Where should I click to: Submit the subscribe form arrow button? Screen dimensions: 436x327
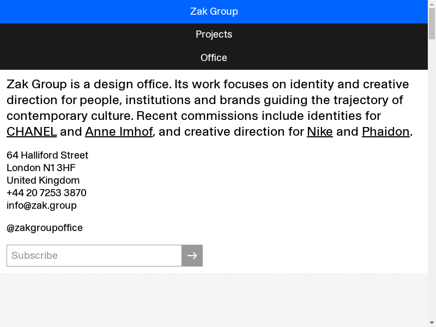(x=192, y=256)
